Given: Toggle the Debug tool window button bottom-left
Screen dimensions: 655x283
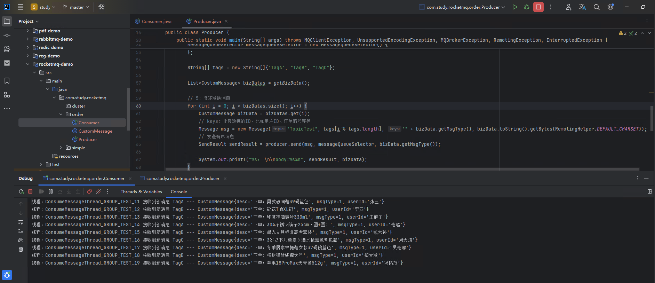Looking at the screenshot, I should click(7, 275).
